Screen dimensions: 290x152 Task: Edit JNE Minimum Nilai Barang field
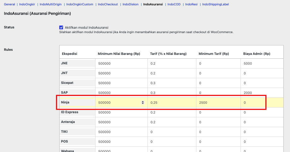coord(121,63)
